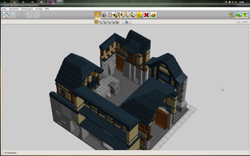Switch to View mode with blue backdrop icon
Image resolution: width=250 pixels, height=156 pixels.
tap(238, 15)
